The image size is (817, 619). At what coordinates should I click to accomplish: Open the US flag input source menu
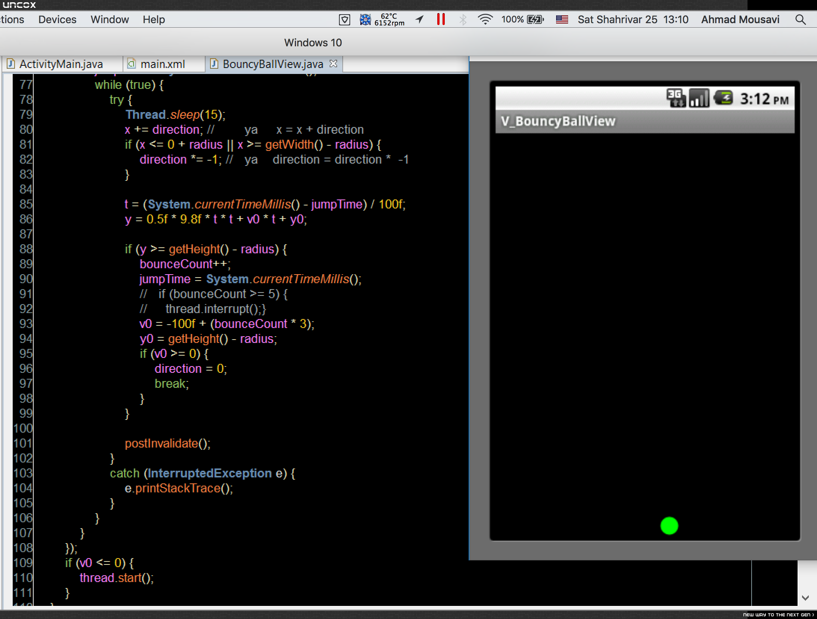[562, 19]
